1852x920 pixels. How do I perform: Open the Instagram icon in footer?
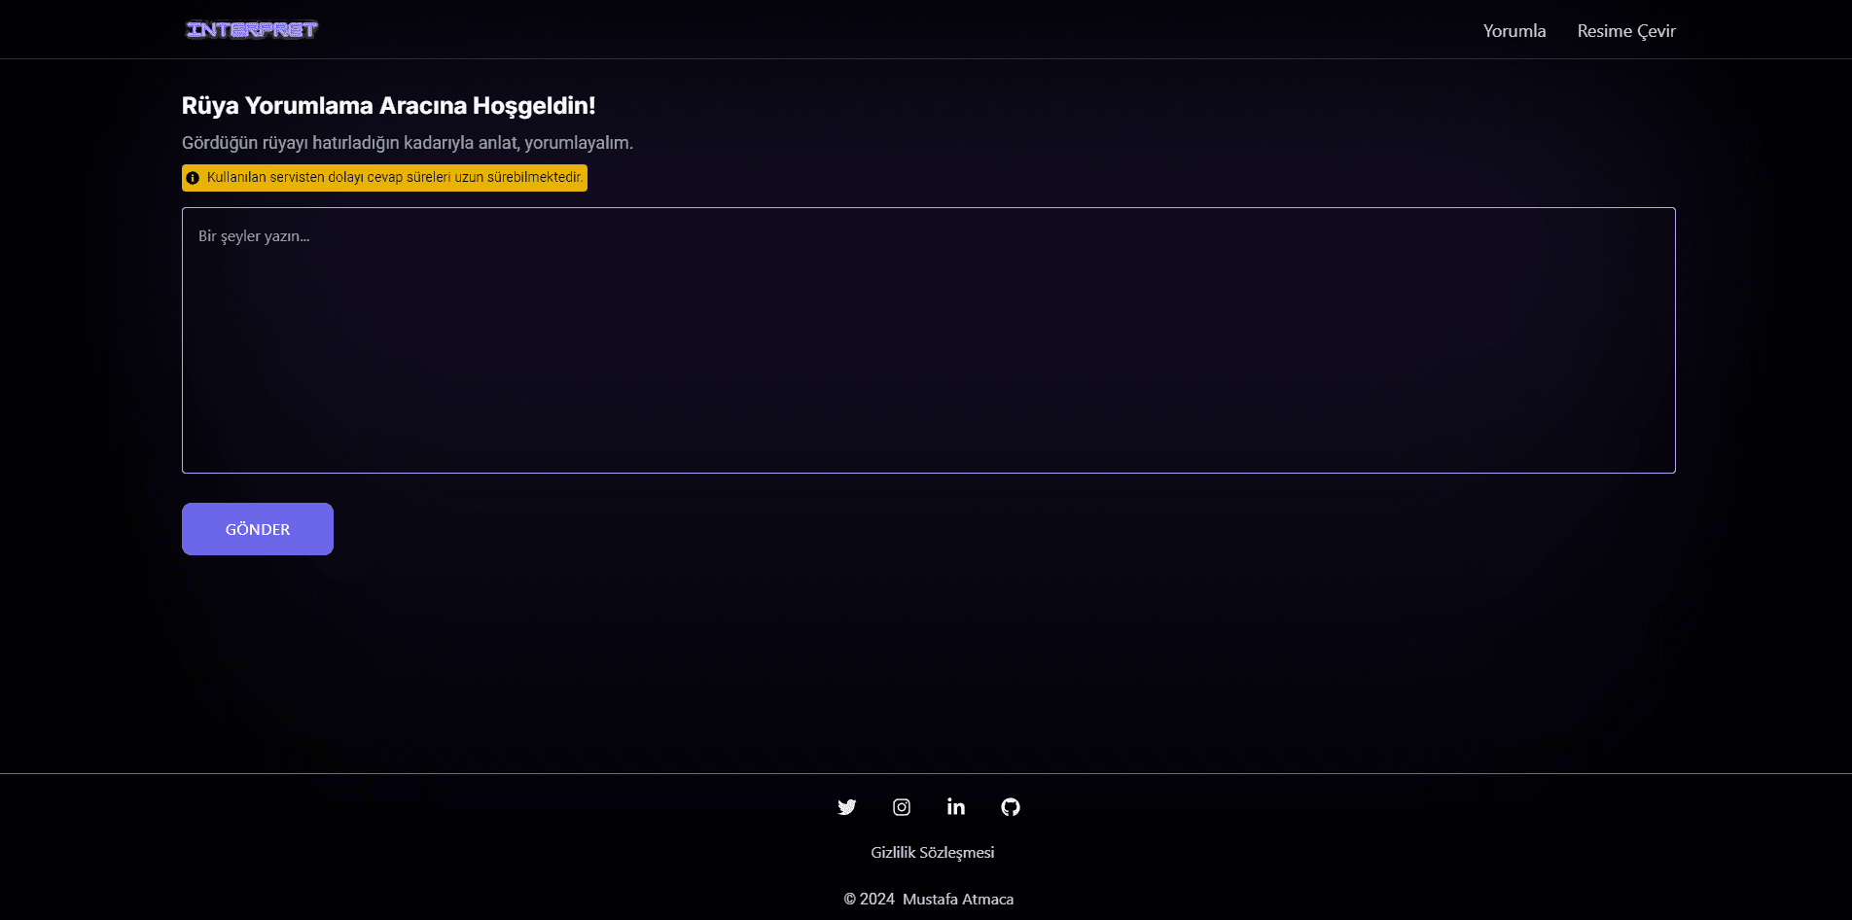click(902, 807)
